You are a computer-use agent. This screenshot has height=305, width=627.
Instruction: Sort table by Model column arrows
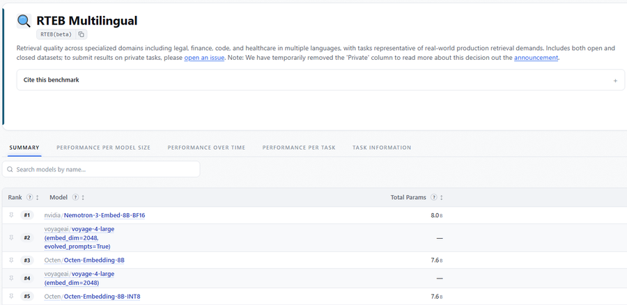[83, 198]
